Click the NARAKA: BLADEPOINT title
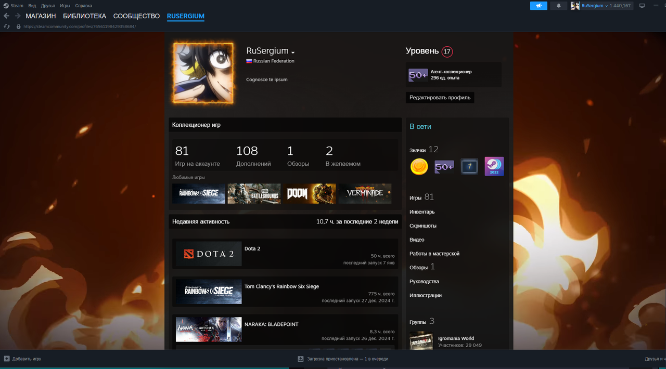Viewport: 666px width, 369px height. 272,325
